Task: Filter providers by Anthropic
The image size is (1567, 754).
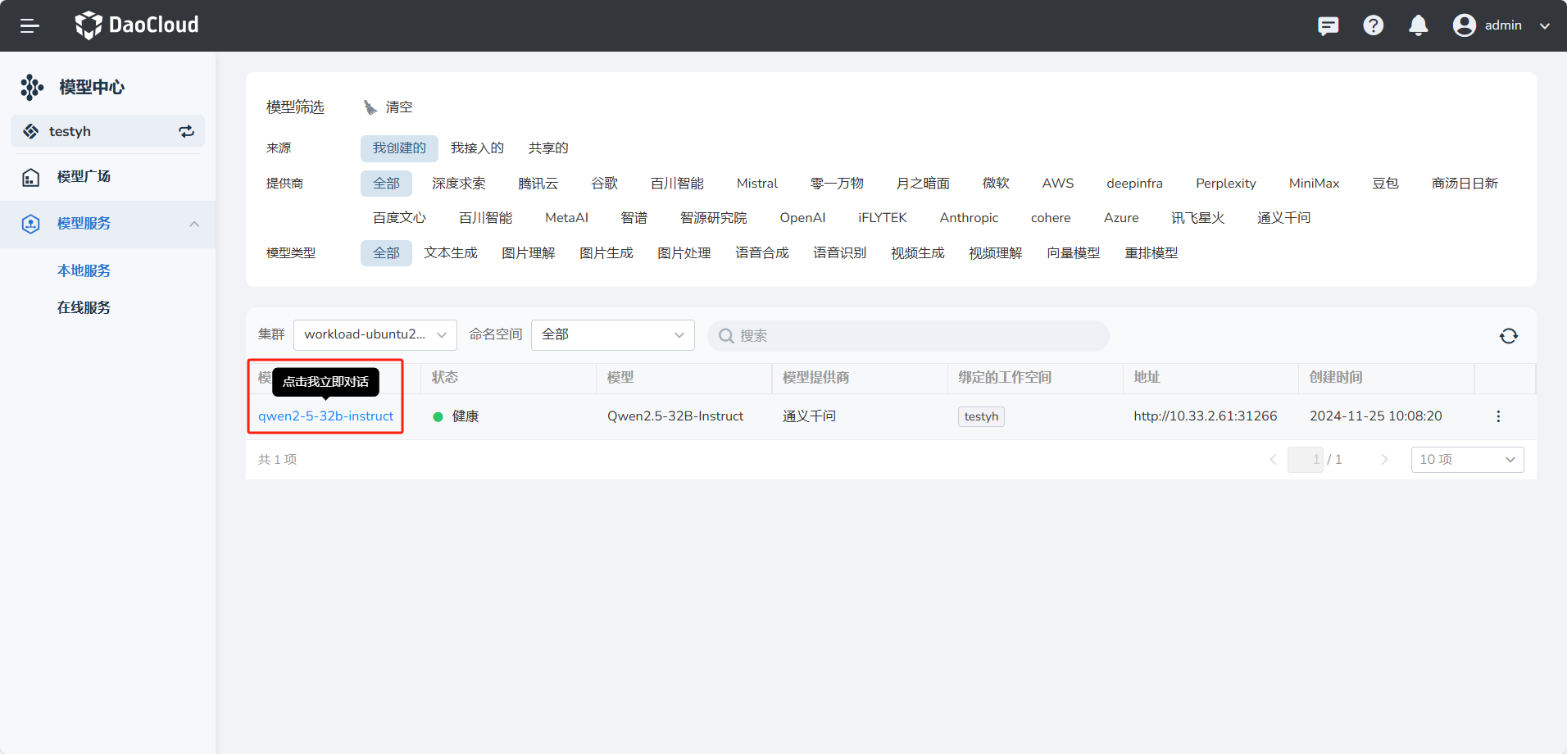Action: [970, 218]
